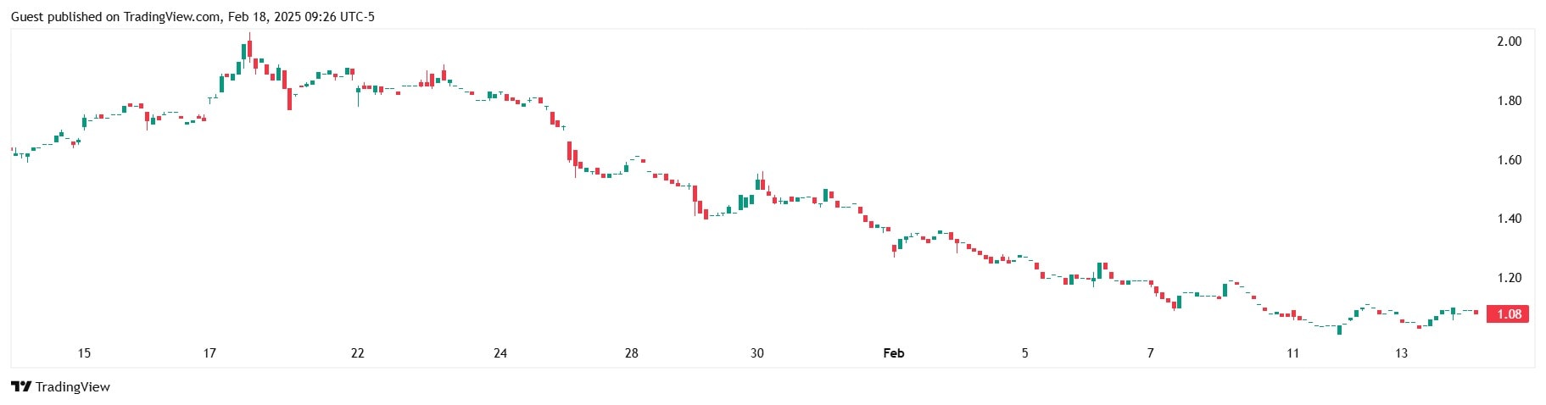Click the TradingView logo icon
The height and width of the screenshot is (405, 1546).
click(x=21, y=386)
